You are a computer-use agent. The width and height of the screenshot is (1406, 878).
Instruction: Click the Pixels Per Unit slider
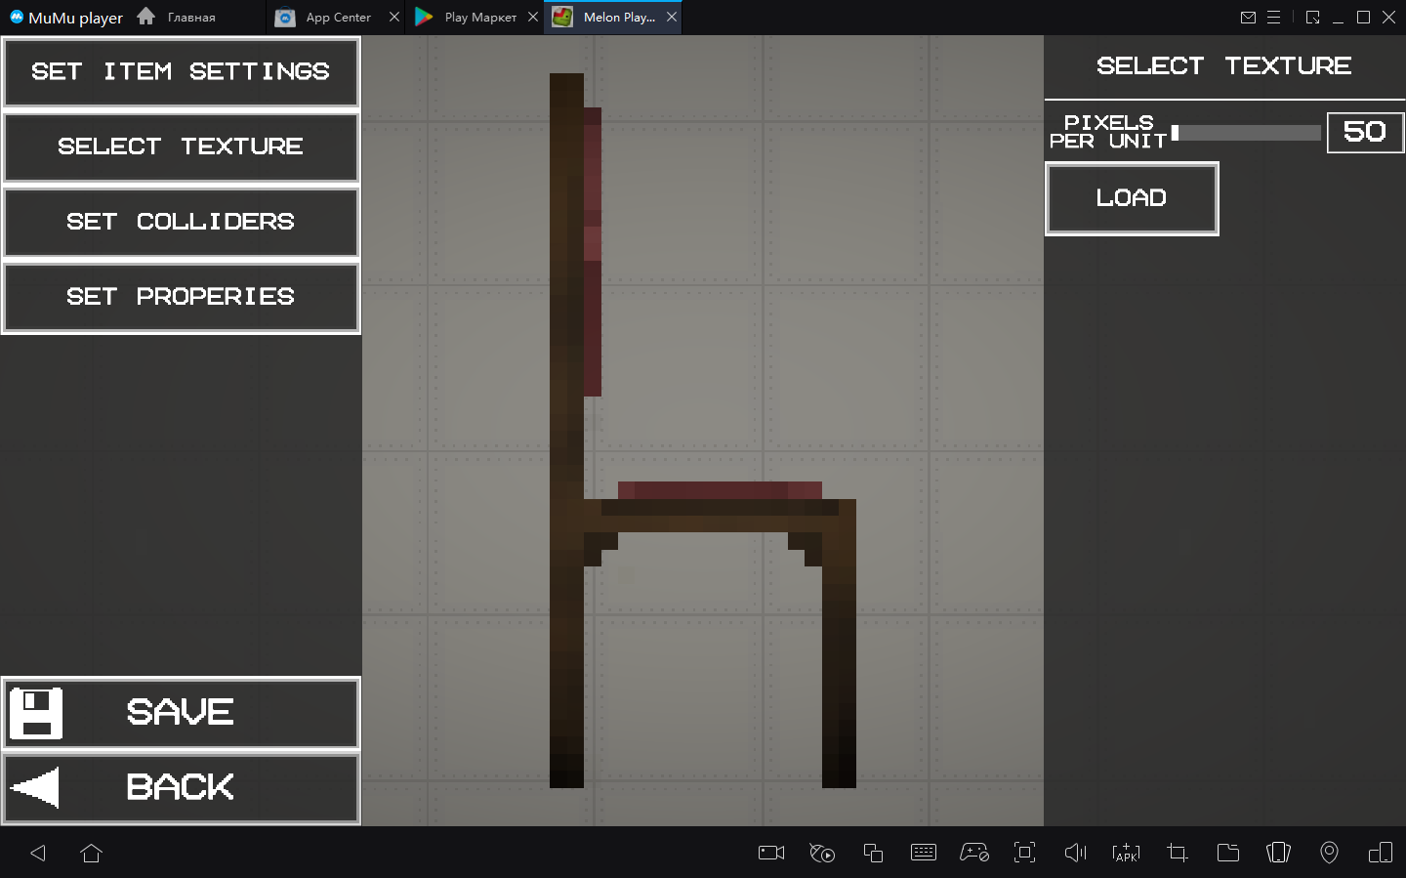(x=1247, y=133)
